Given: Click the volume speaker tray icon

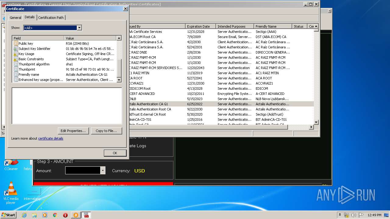Looking at the screenshot, I should [353, 215].
